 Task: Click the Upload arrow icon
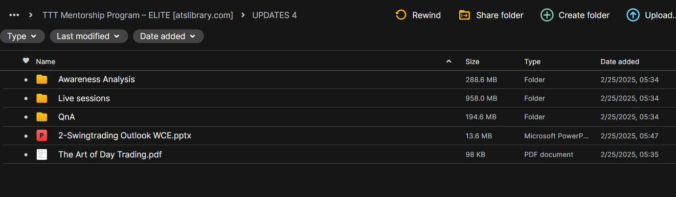633,15
